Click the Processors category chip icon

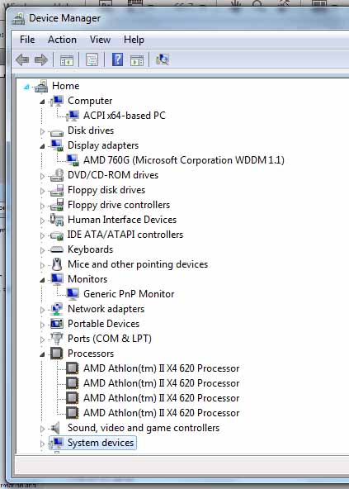coord(57,354)
